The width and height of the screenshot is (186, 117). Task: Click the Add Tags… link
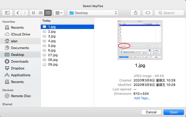pyautogui.click(x=142, y=98)
